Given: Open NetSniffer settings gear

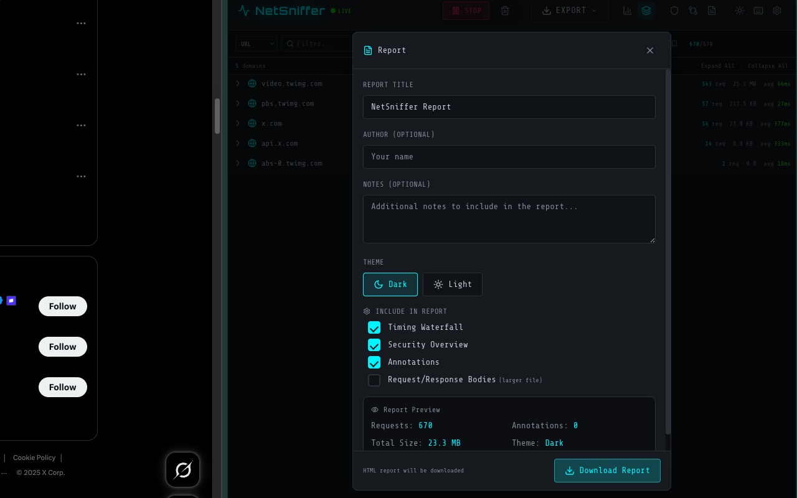Looking at the screenshot, I should coord(777,11).
